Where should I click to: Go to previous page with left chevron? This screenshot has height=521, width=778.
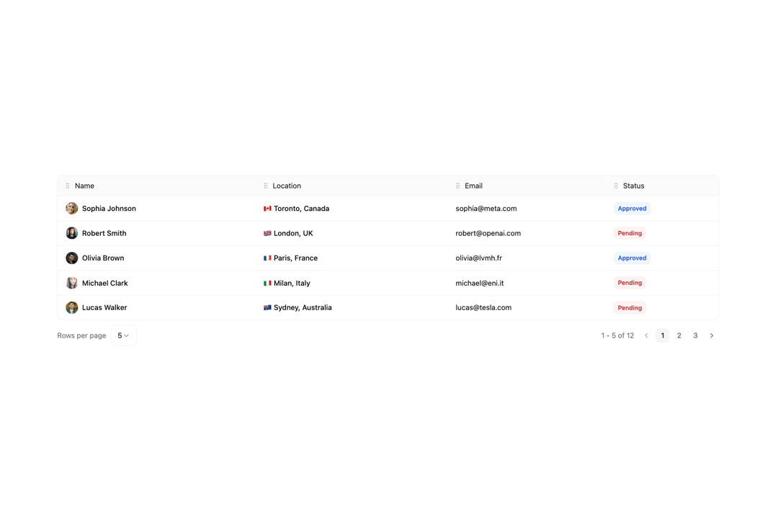click(x=646, y=335)
